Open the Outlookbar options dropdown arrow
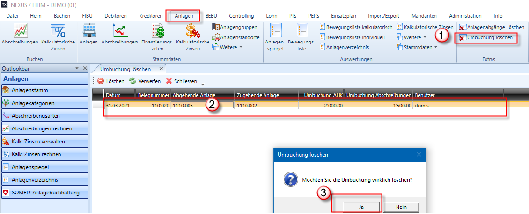The image size is (529, 214). pyautogui.click(x=77, y=69)
